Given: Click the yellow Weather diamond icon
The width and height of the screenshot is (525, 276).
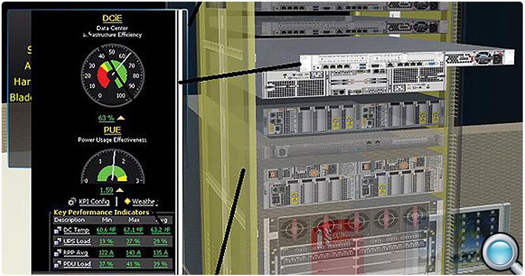Looking at the screenshot, I should [127, 202].
